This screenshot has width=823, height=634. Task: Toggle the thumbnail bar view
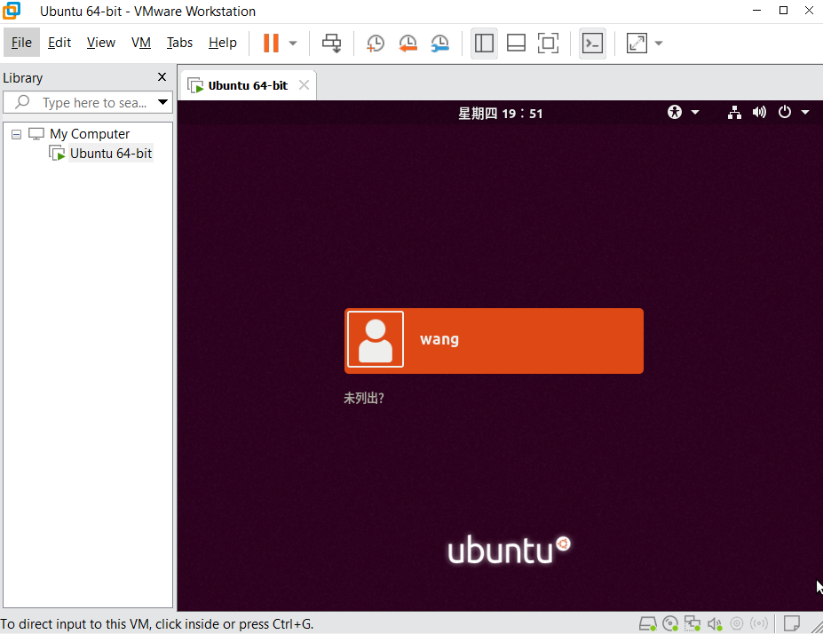516,43
